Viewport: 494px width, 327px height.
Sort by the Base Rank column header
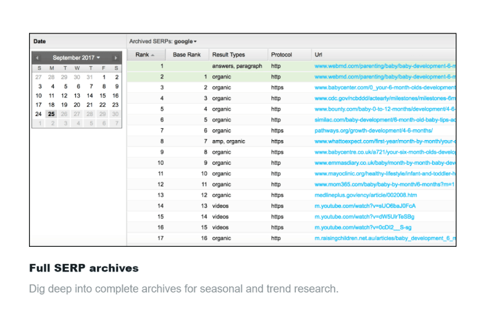pos(187,55)
